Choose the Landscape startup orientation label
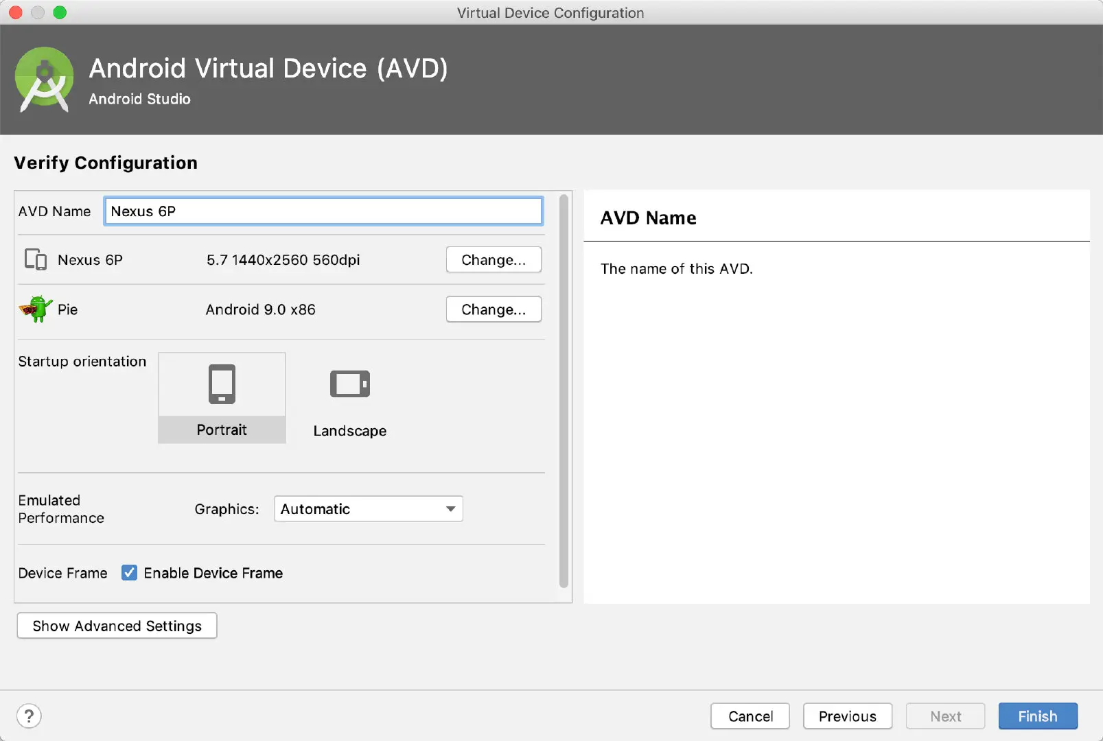 point(350,431)
